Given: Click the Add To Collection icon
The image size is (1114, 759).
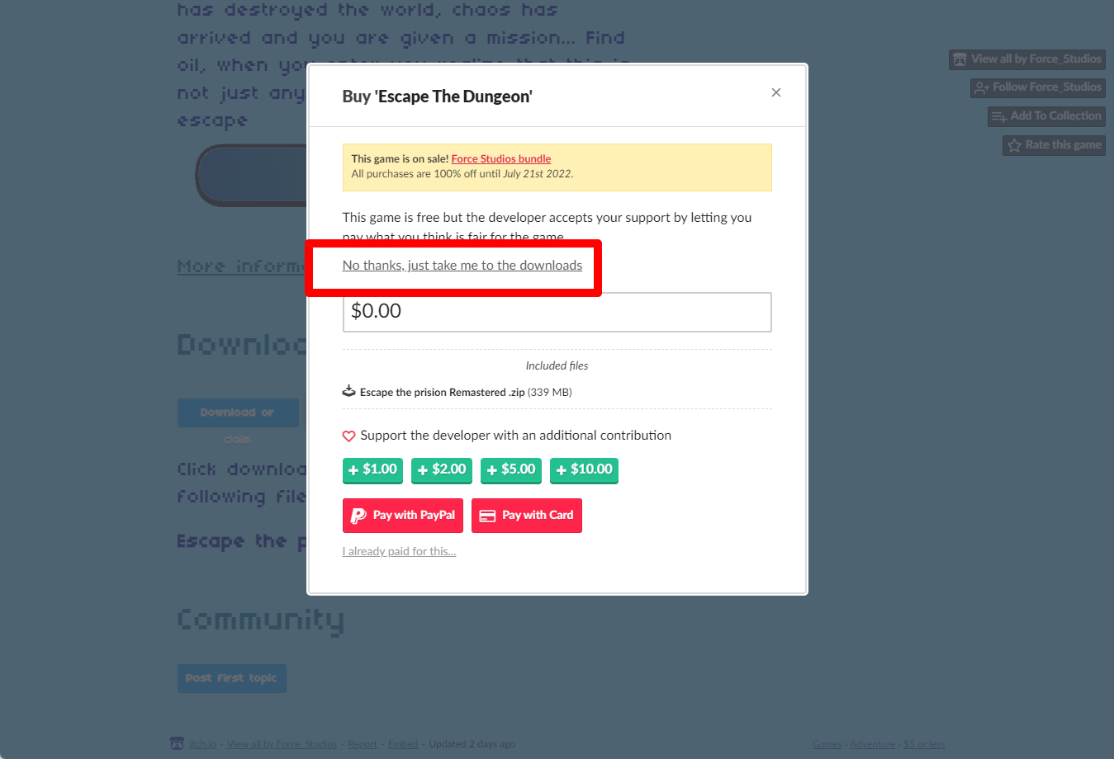Looking at the screenshot, I should [x=999, y=116].
